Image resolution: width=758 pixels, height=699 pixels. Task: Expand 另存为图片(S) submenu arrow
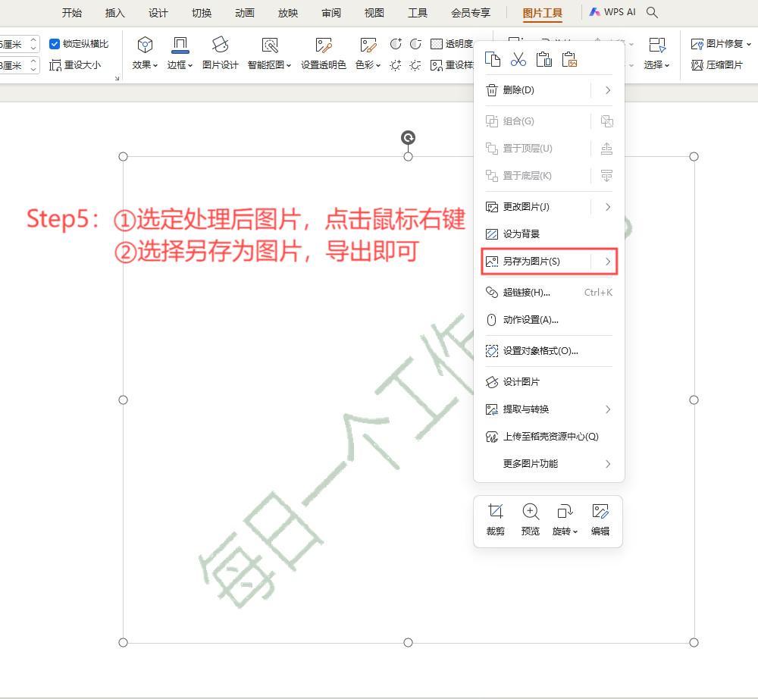pyautogui.click(x=608, y=262)
